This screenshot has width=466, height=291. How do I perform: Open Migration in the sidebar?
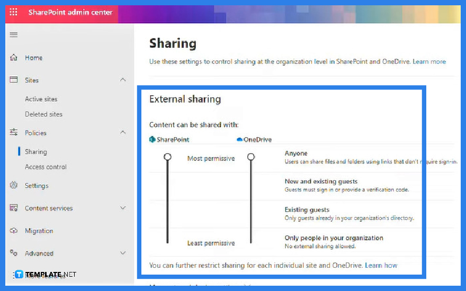coord(39,231)
